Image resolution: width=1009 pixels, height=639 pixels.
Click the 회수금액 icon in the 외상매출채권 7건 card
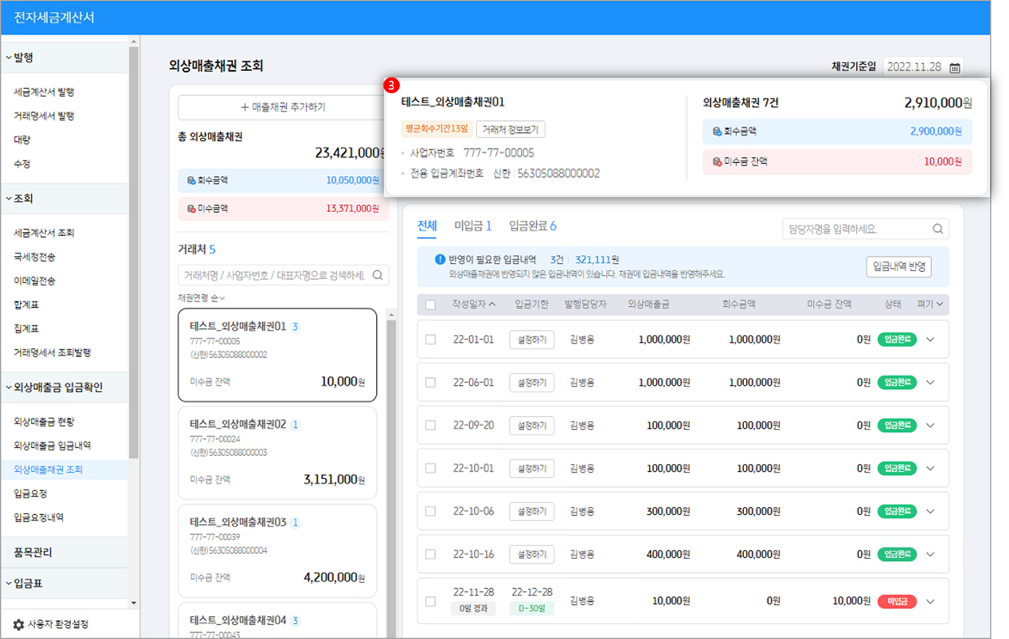click(x=717, y=132)
